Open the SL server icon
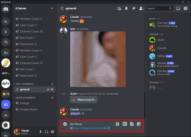 point(6,21)
